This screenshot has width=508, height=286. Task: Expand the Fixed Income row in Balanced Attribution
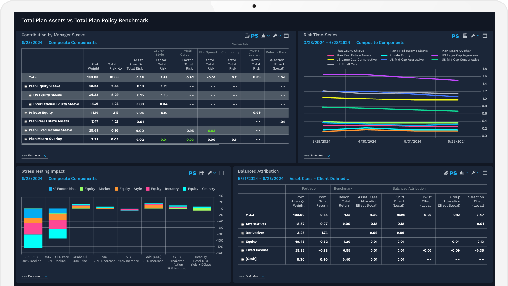click(242, 250)
